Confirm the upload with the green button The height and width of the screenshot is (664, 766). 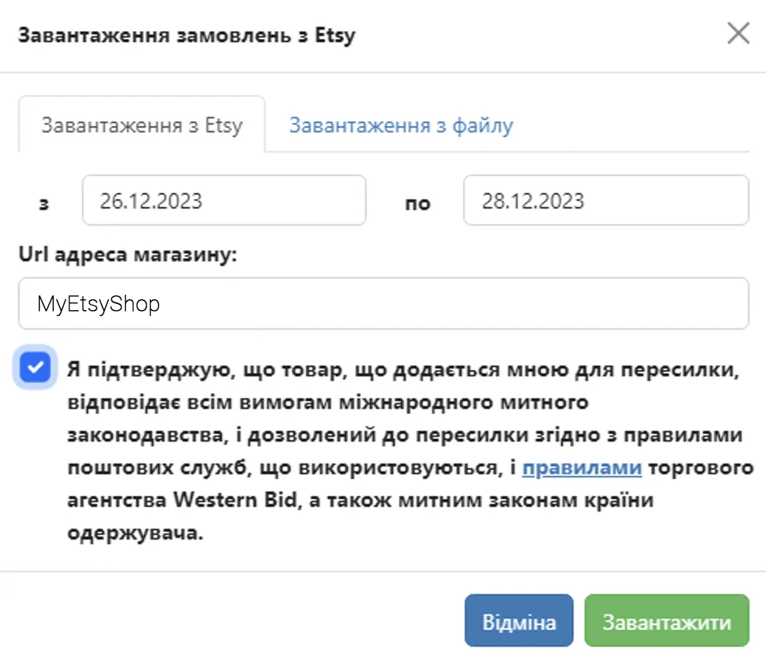pyautogui.click(x=666, y=620)
